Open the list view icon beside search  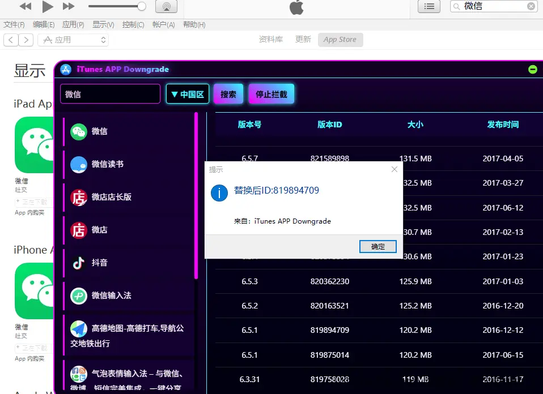(429, 6)
